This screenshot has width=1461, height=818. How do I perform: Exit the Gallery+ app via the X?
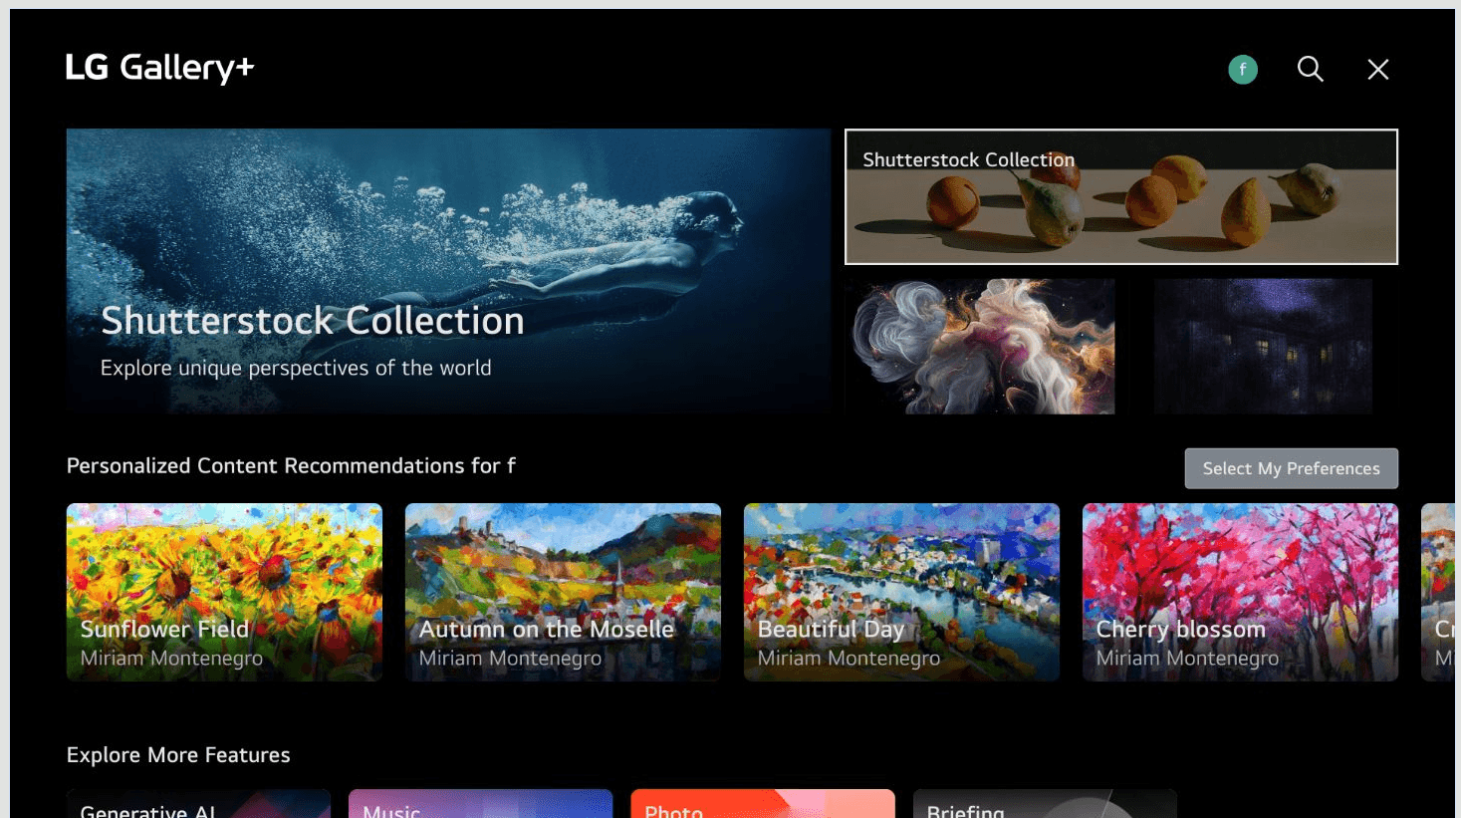click(1377, 69)
